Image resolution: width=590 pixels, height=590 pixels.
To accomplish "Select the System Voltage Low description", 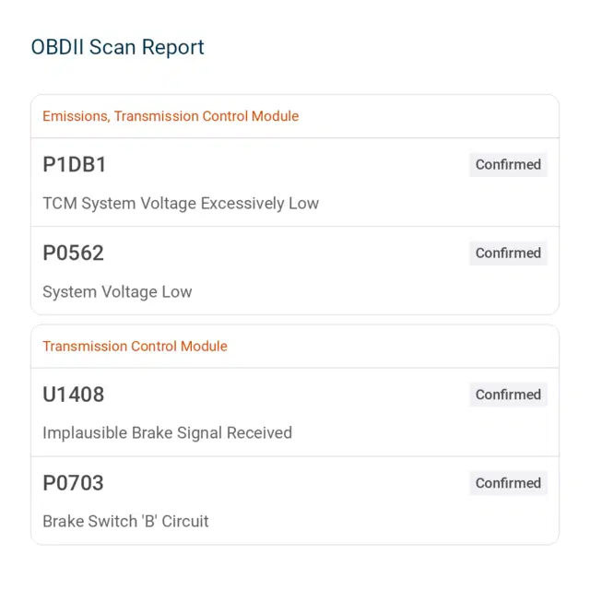I will (x=117, y=292).
